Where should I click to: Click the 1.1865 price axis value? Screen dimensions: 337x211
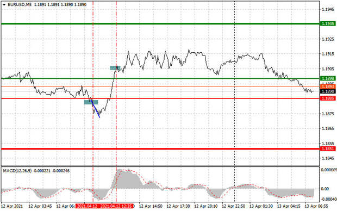click(328, 128)
